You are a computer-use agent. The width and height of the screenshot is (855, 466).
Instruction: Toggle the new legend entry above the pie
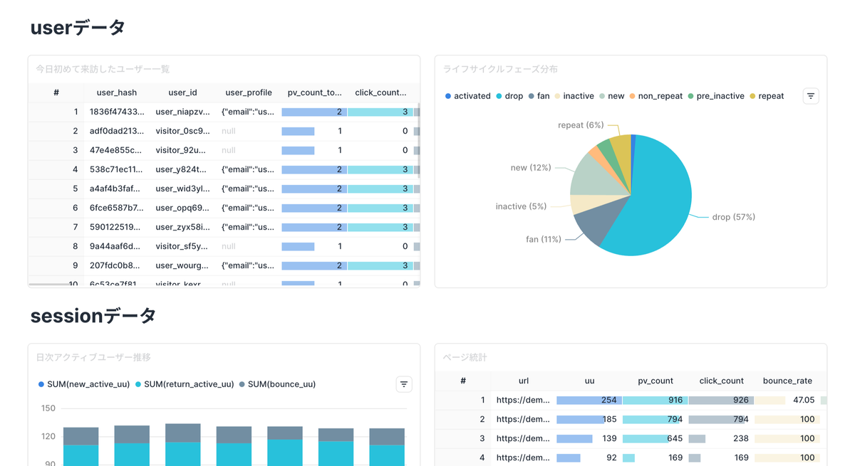pyautogui.click(x=612, y=96)
